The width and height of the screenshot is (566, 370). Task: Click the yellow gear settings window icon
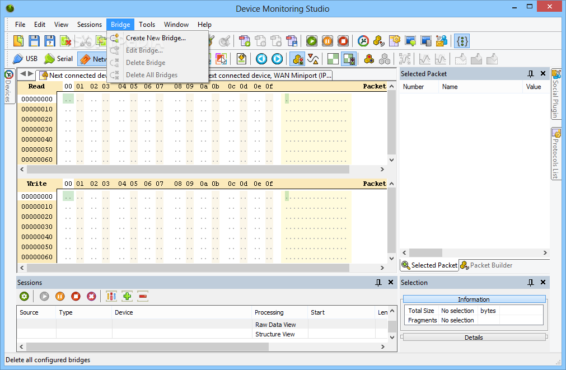tap(395, 41)
